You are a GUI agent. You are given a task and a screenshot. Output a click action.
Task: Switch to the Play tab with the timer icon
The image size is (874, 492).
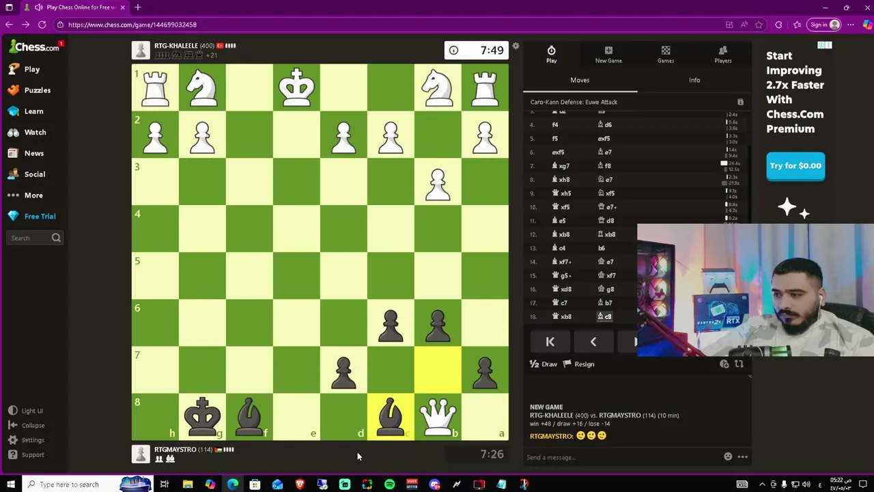pos(551,55)
